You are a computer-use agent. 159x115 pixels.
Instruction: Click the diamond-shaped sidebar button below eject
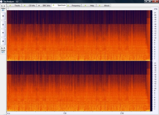3,33
